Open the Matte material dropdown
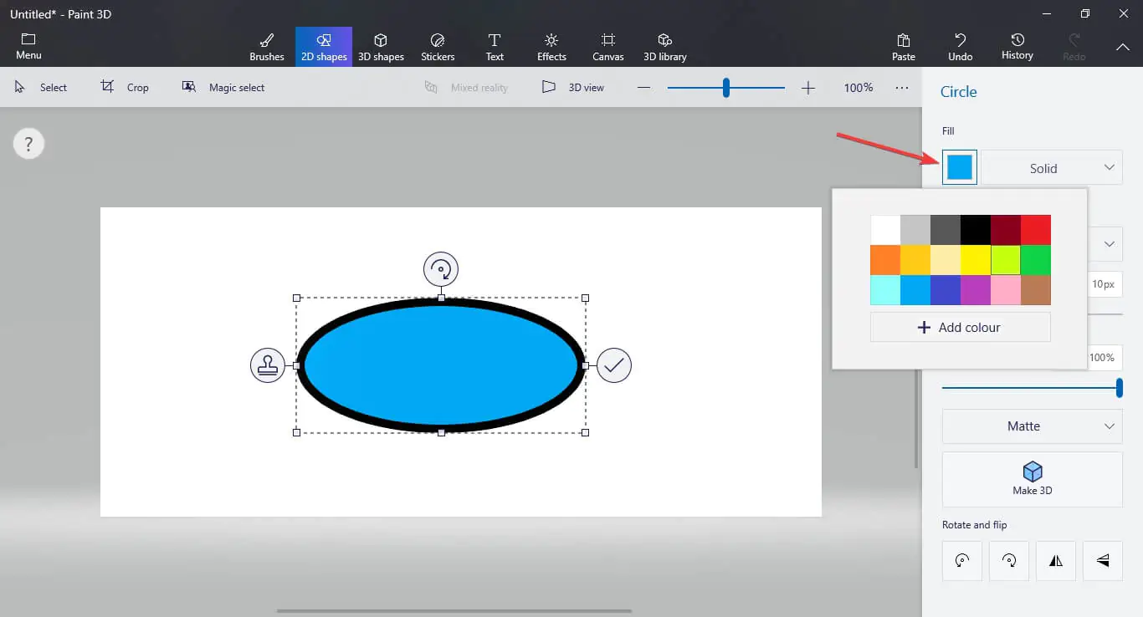Viewport: 1143px width, 617px height. tap(1032, 426)
